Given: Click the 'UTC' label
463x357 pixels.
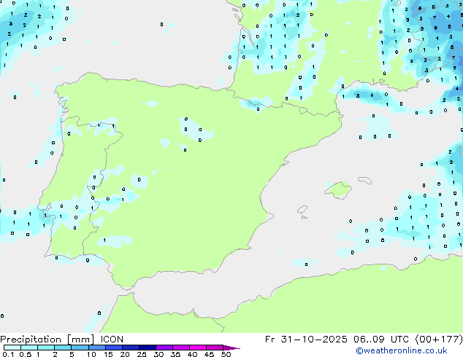Looking at the screenshot, I should 399,340.
